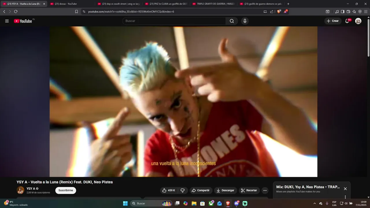Image resolution: width=370 pixels, height=208 pixels.
Task: View site information icon in address bar
Action: [x=84, y=12]
